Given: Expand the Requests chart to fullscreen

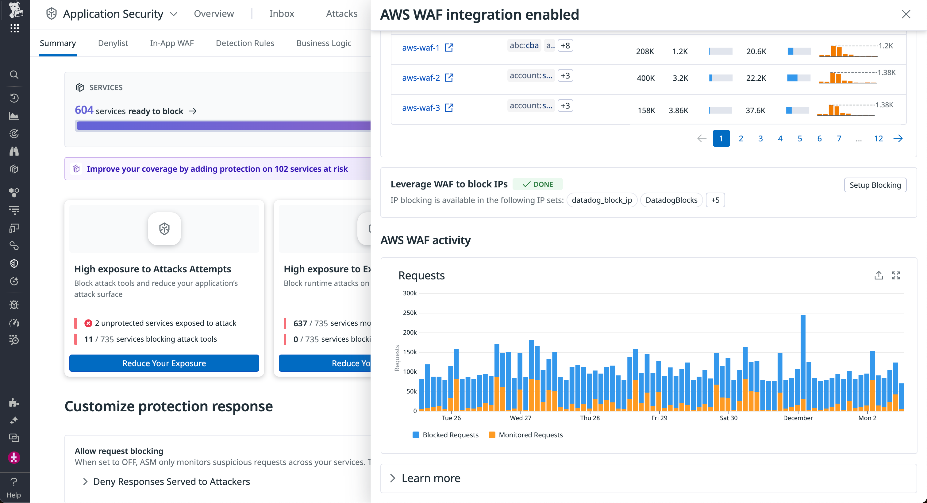Looking at the screenshot, I should [896, 275].
